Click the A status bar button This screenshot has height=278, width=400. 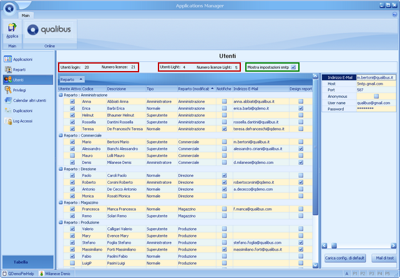pyautogui.click(x=347, y=274)
